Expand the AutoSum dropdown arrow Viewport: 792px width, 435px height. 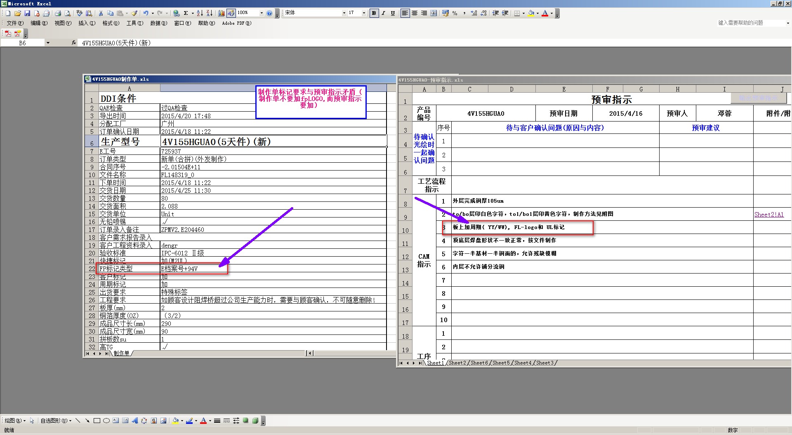click(193, 13)
